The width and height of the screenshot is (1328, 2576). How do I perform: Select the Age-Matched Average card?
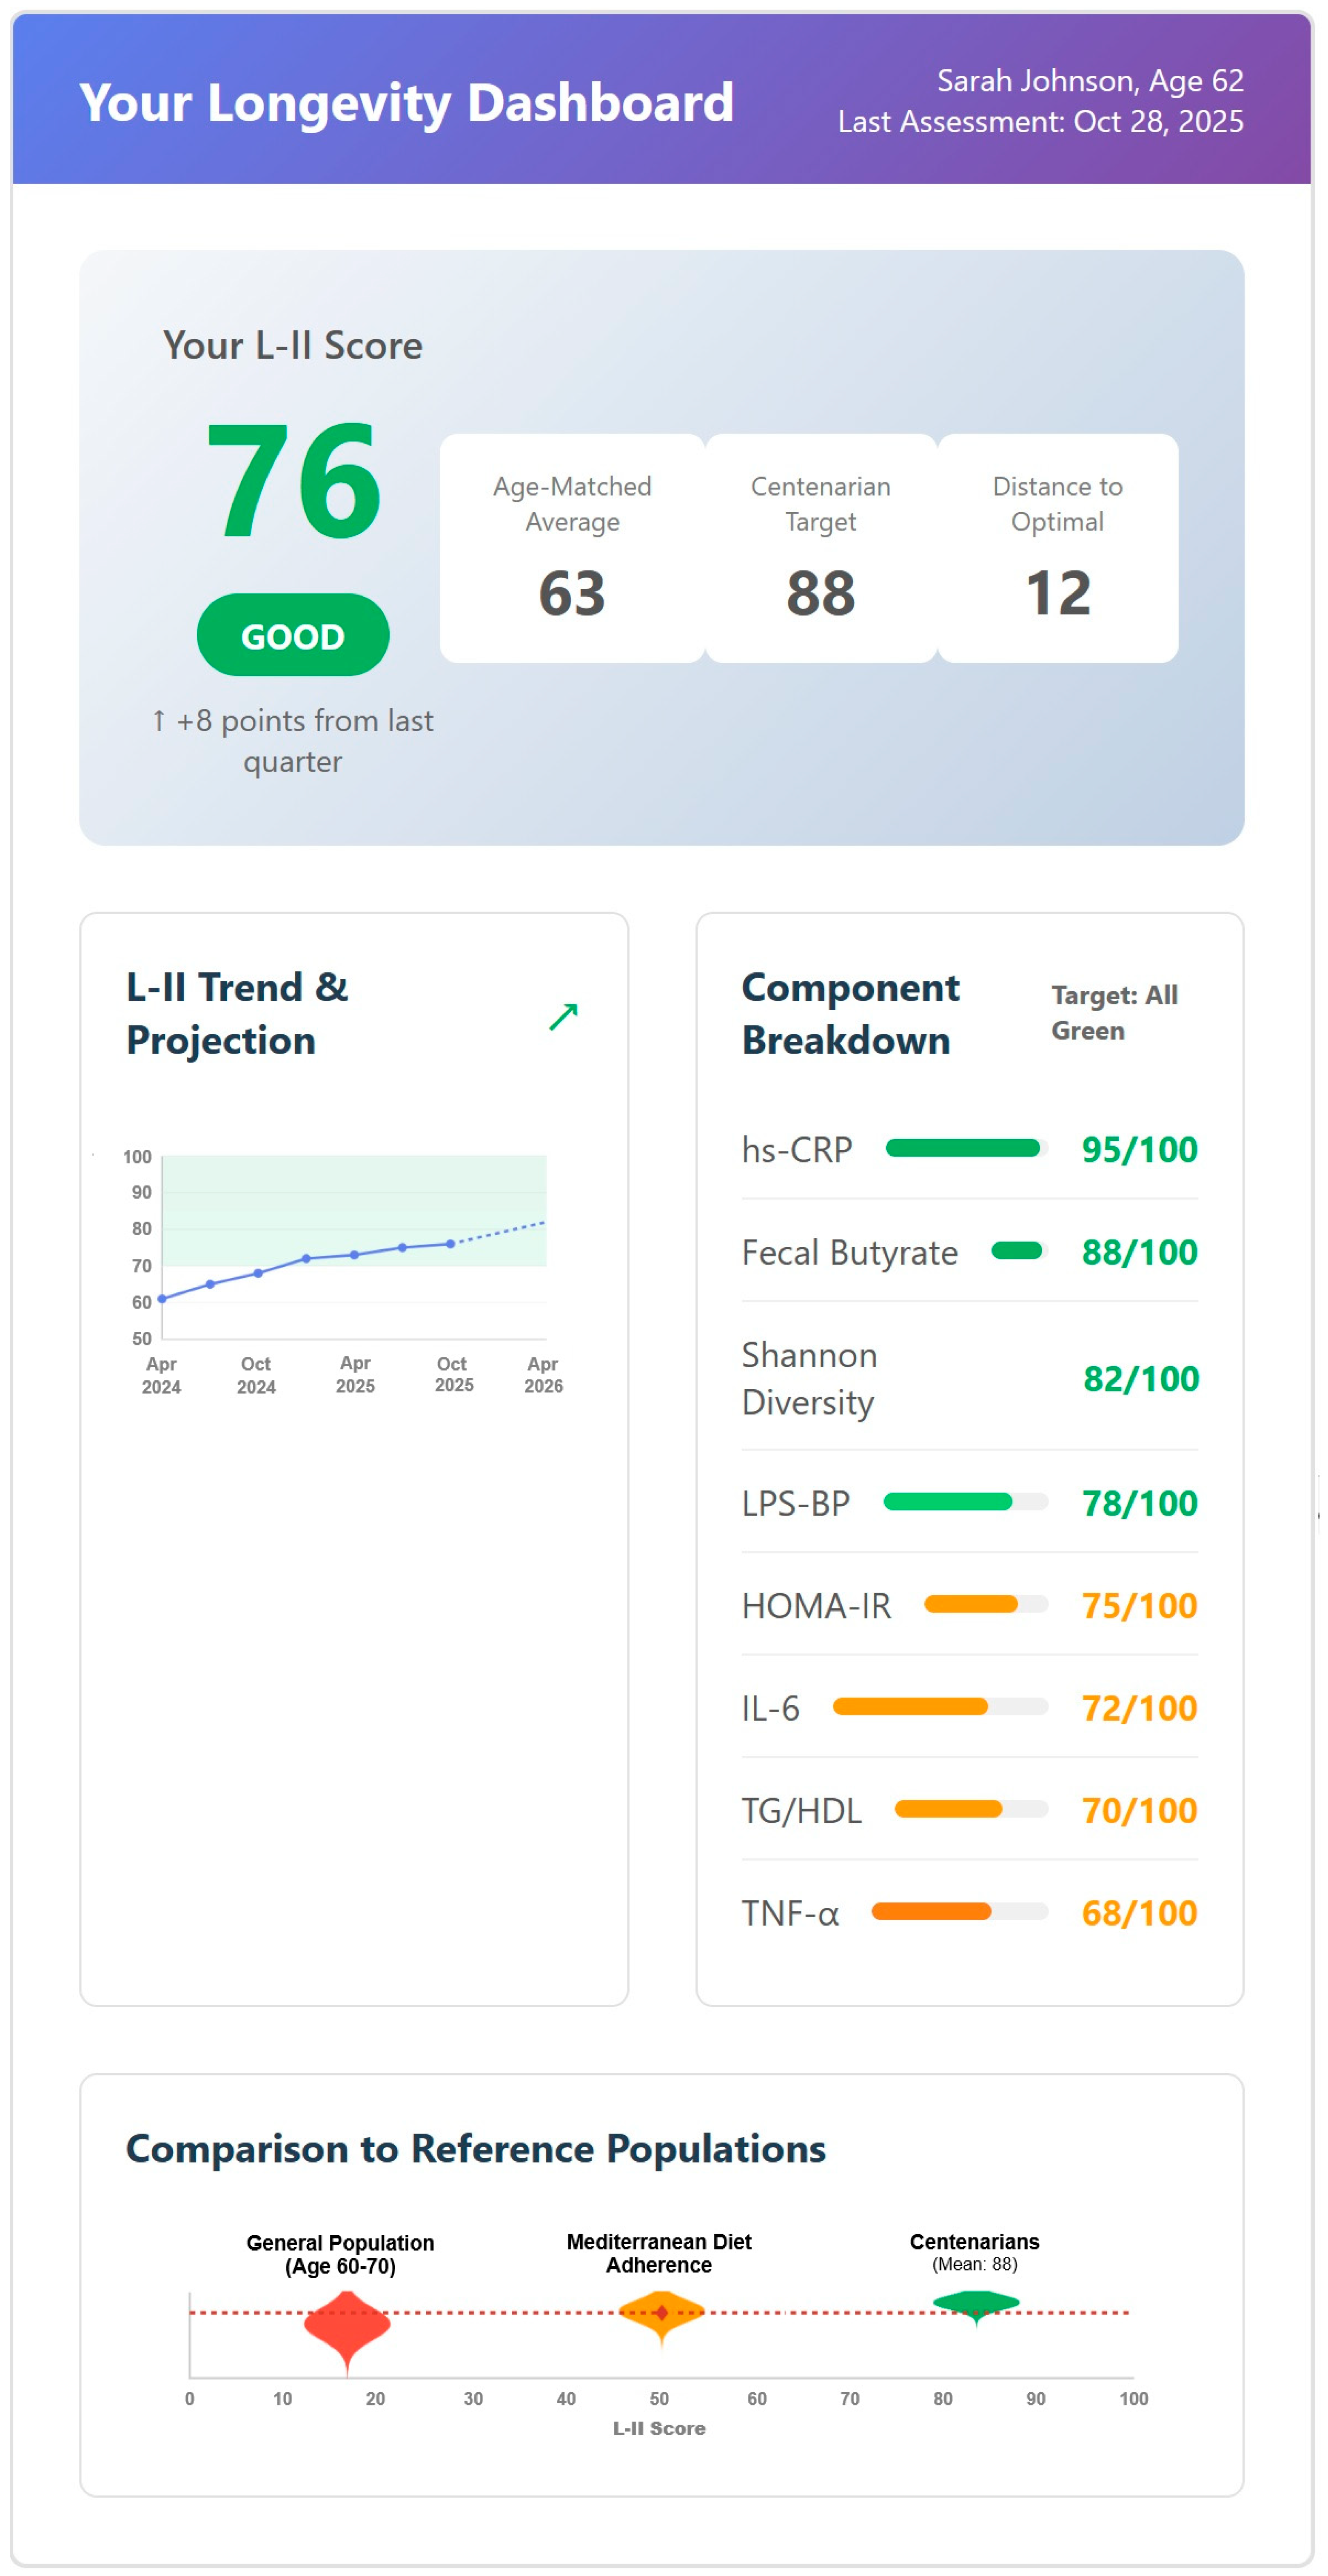(x=573, y=548)
